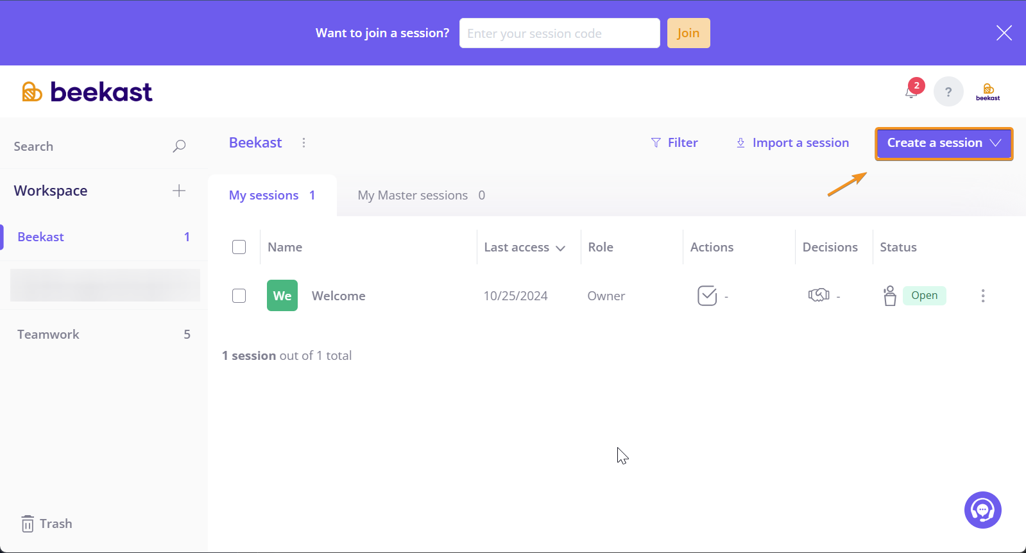Click the Trash bin icon

click(28, 524)
